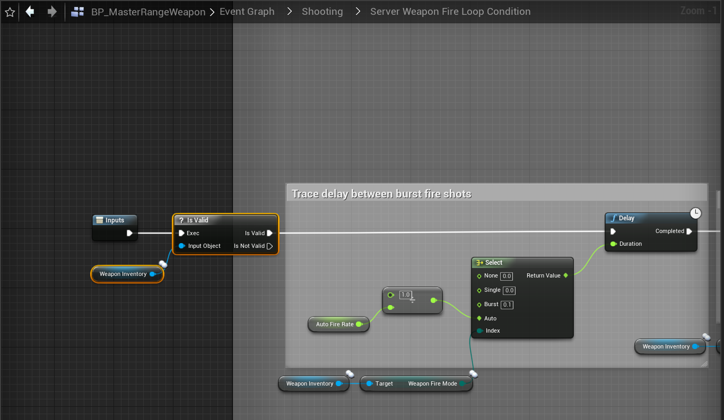
Task: Click the Is Not Valid output pin
Action: pos(270,246)
